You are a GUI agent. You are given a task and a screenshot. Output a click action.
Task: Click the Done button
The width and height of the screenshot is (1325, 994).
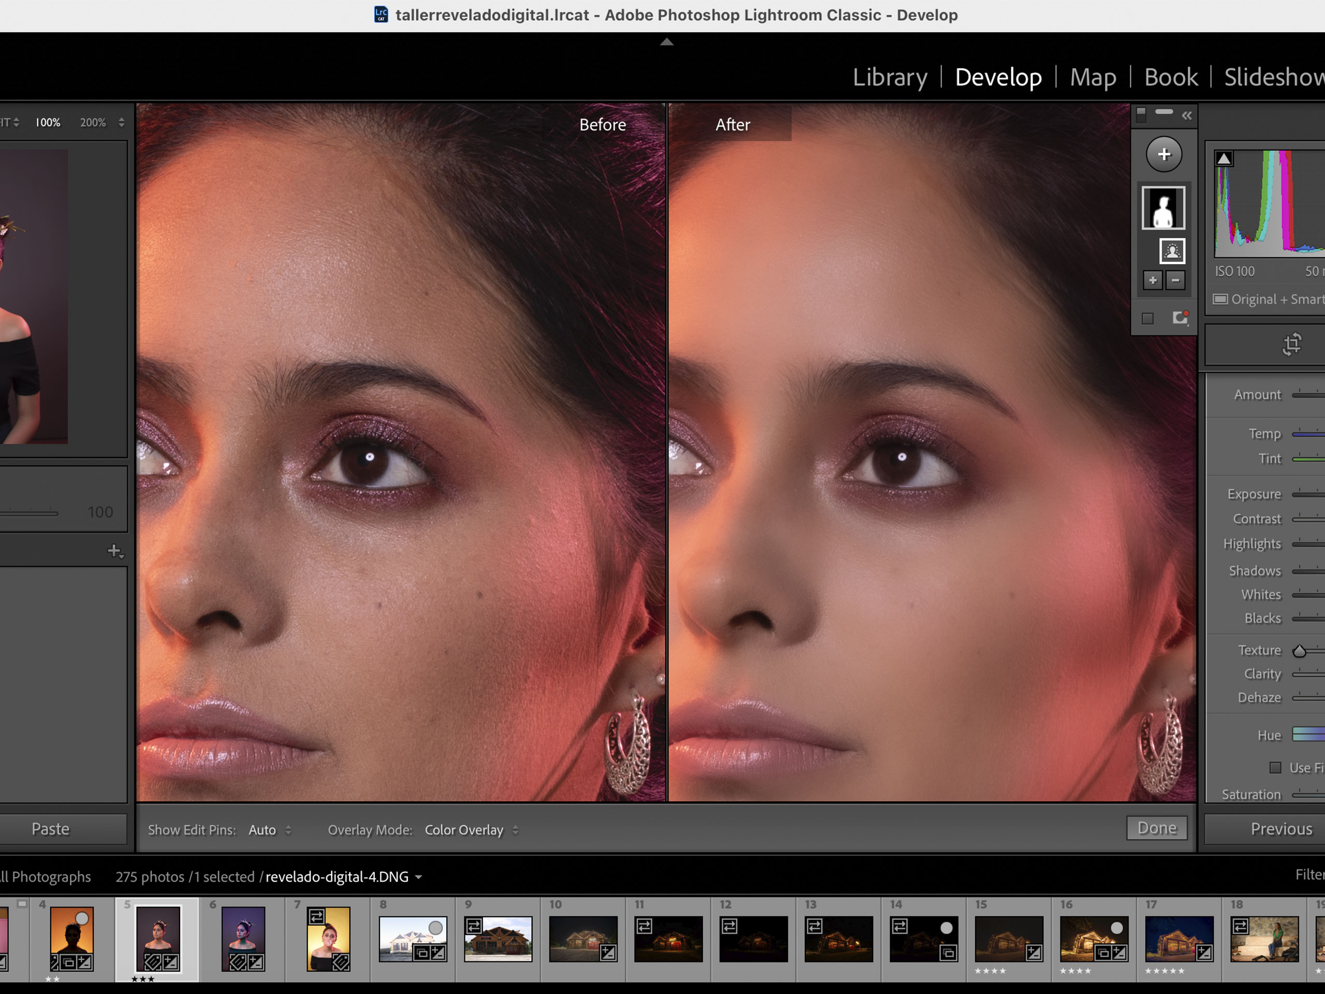pos(1157,828)
